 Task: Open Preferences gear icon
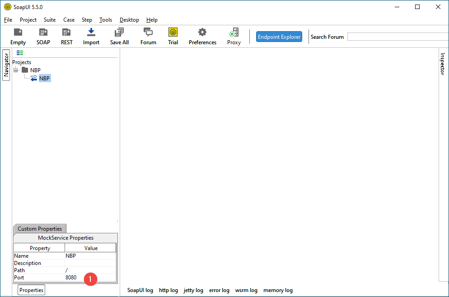pos(202,32)
